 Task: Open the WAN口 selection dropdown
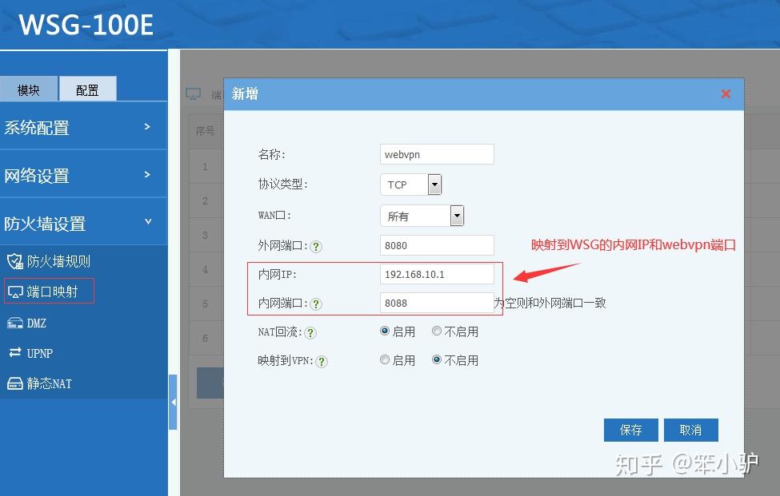click(x=456, y=216)
